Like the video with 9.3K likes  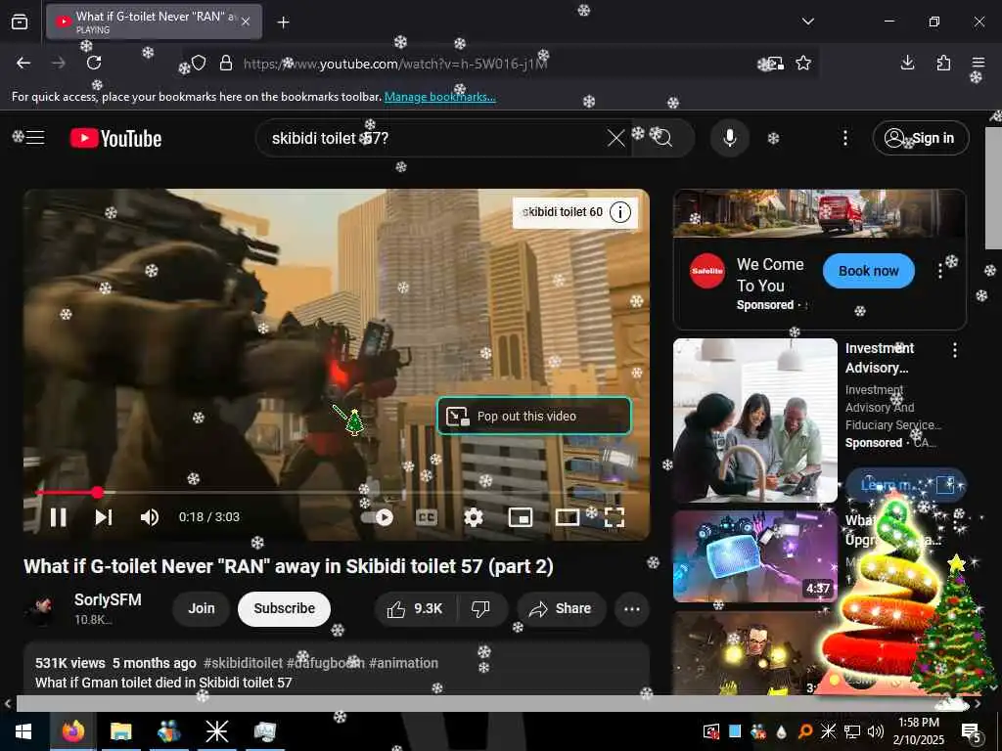[415, 609]
